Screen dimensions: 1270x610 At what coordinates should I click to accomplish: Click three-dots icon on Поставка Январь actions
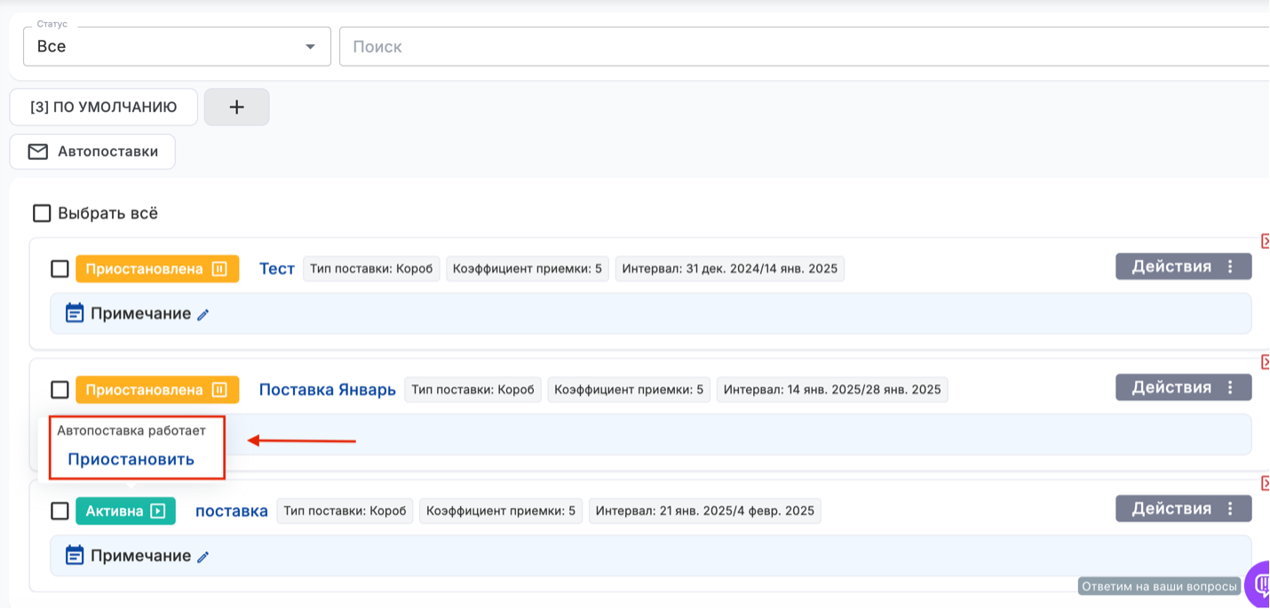(1230, 387)
